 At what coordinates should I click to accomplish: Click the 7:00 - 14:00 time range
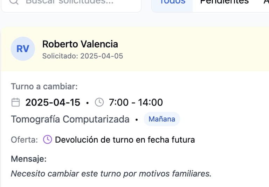136,102
